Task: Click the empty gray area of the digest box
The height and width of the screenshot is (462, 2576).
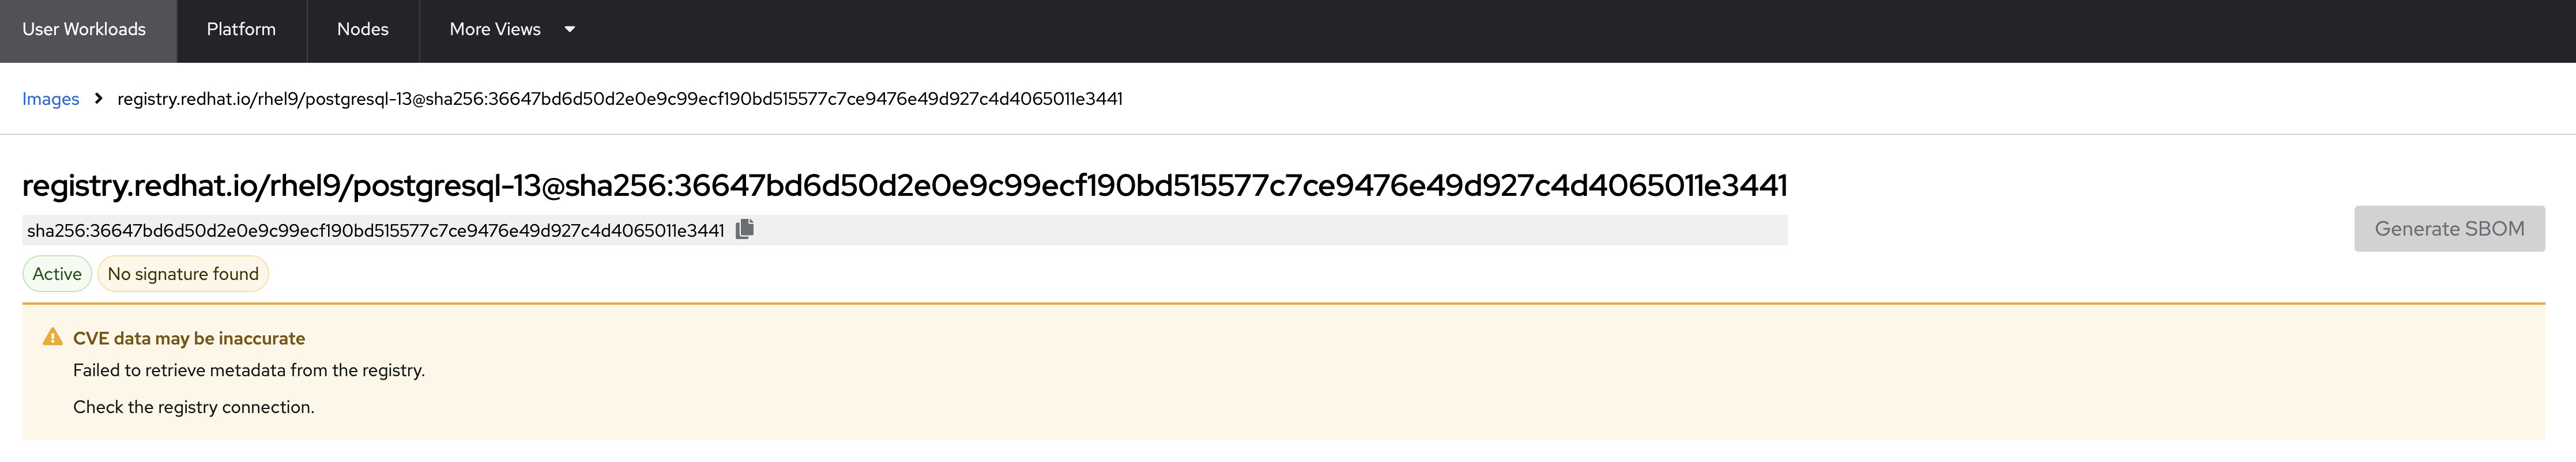Action: 1300,231
